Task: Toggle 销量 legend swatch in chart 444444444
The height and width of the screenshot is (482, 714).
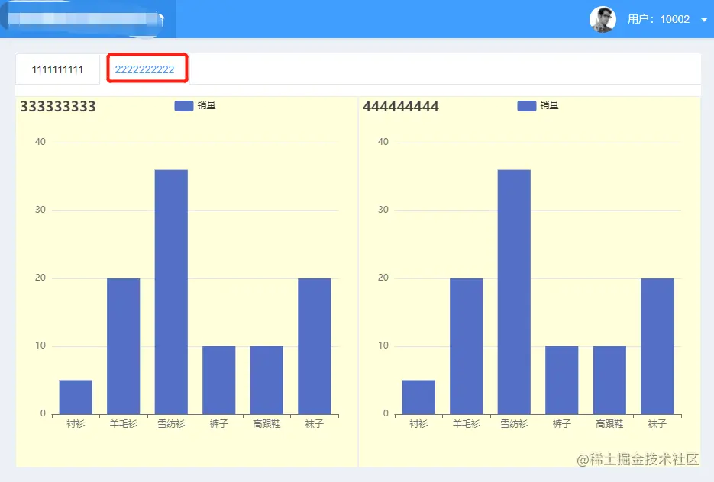Action: pyautogui.click(x=527, y=106)
